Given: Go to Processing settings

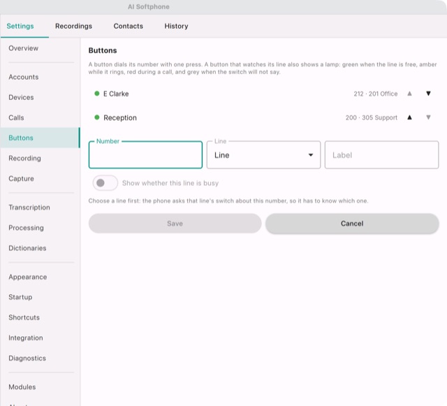Looking at the screenshot, I should [41, 228].
